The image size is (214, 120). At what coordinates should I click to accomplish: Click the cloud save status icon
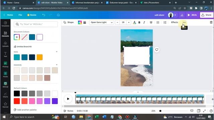click(x=59, y=15)
